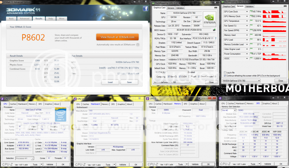The image size is (289, 168).
Task: Click the Save button in 3DMark results
Action: coord(129,82)
